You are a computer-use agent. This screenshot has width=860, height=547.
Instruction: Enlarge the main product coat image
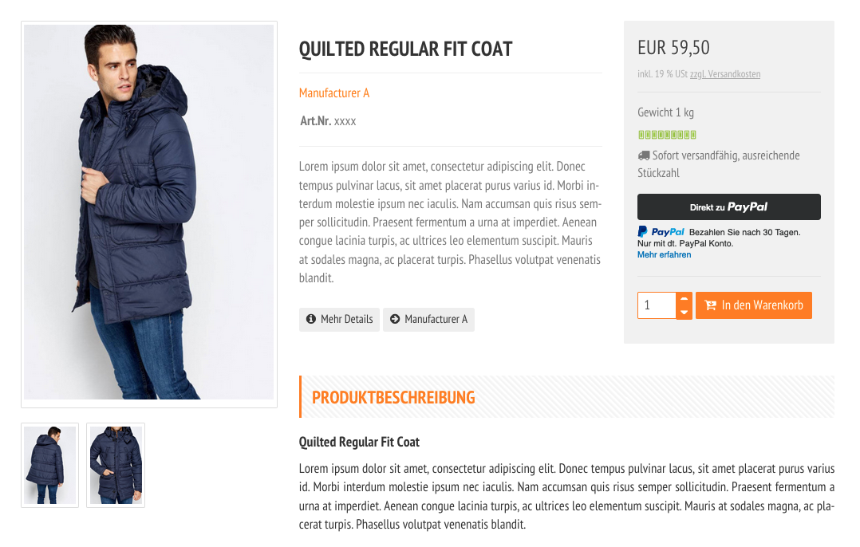149,214
